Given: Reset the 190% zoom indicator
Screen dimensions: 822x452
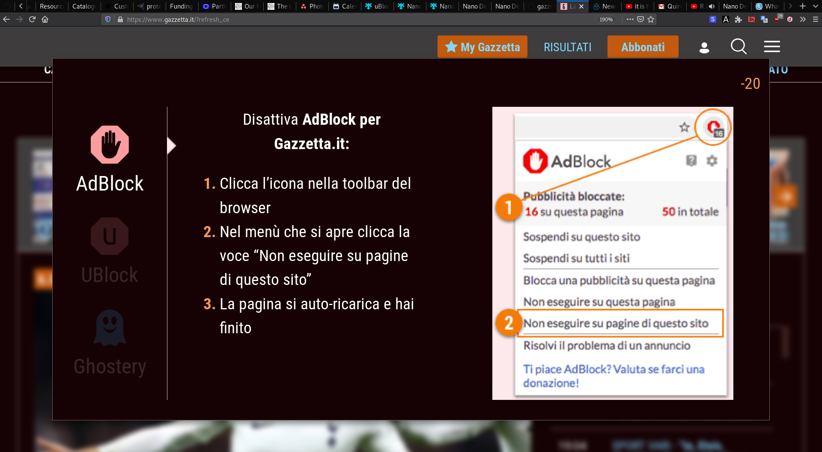Looking at the screenshot, I should 606,19.
